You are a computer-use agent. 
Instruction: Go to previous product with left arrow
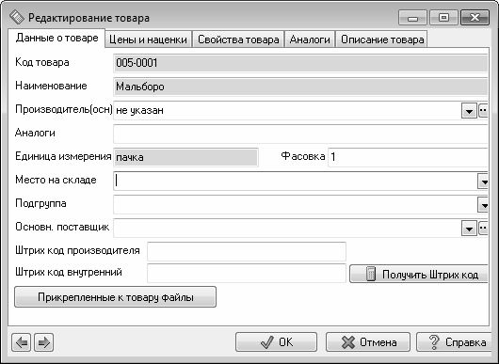[x=22, y=342]
